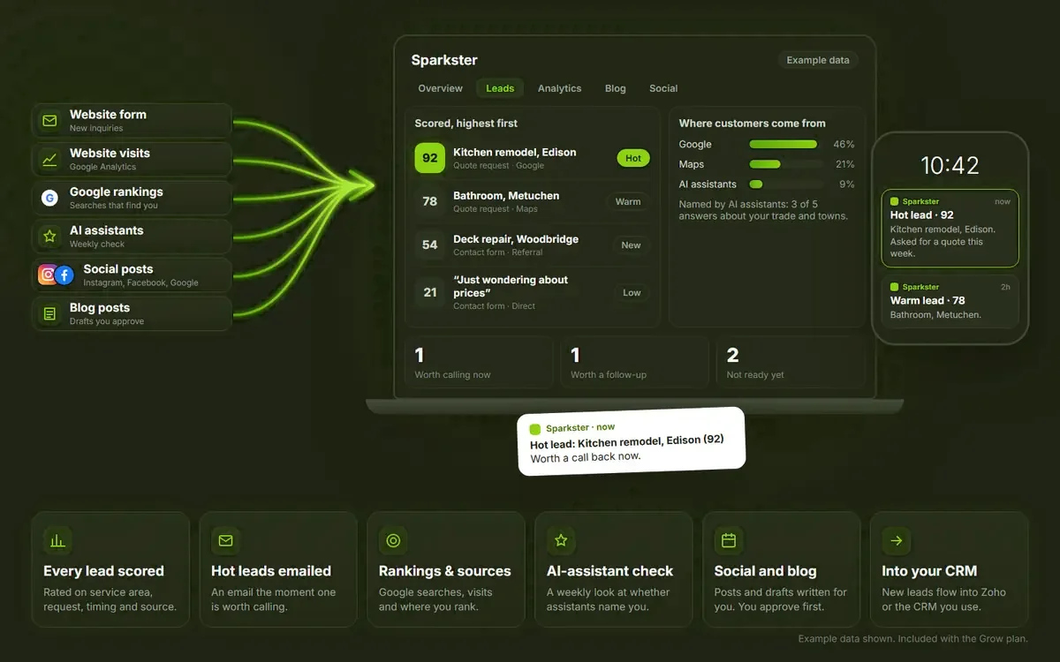Click the green Sparkster icon in the white notification

[x=534, y=428]
